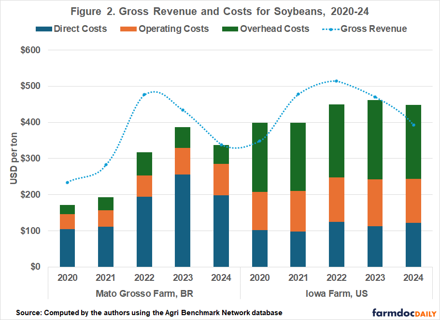Click the $600 y-axis label
The width and height of the screenshot is (440, 320).
click(30, 50)
